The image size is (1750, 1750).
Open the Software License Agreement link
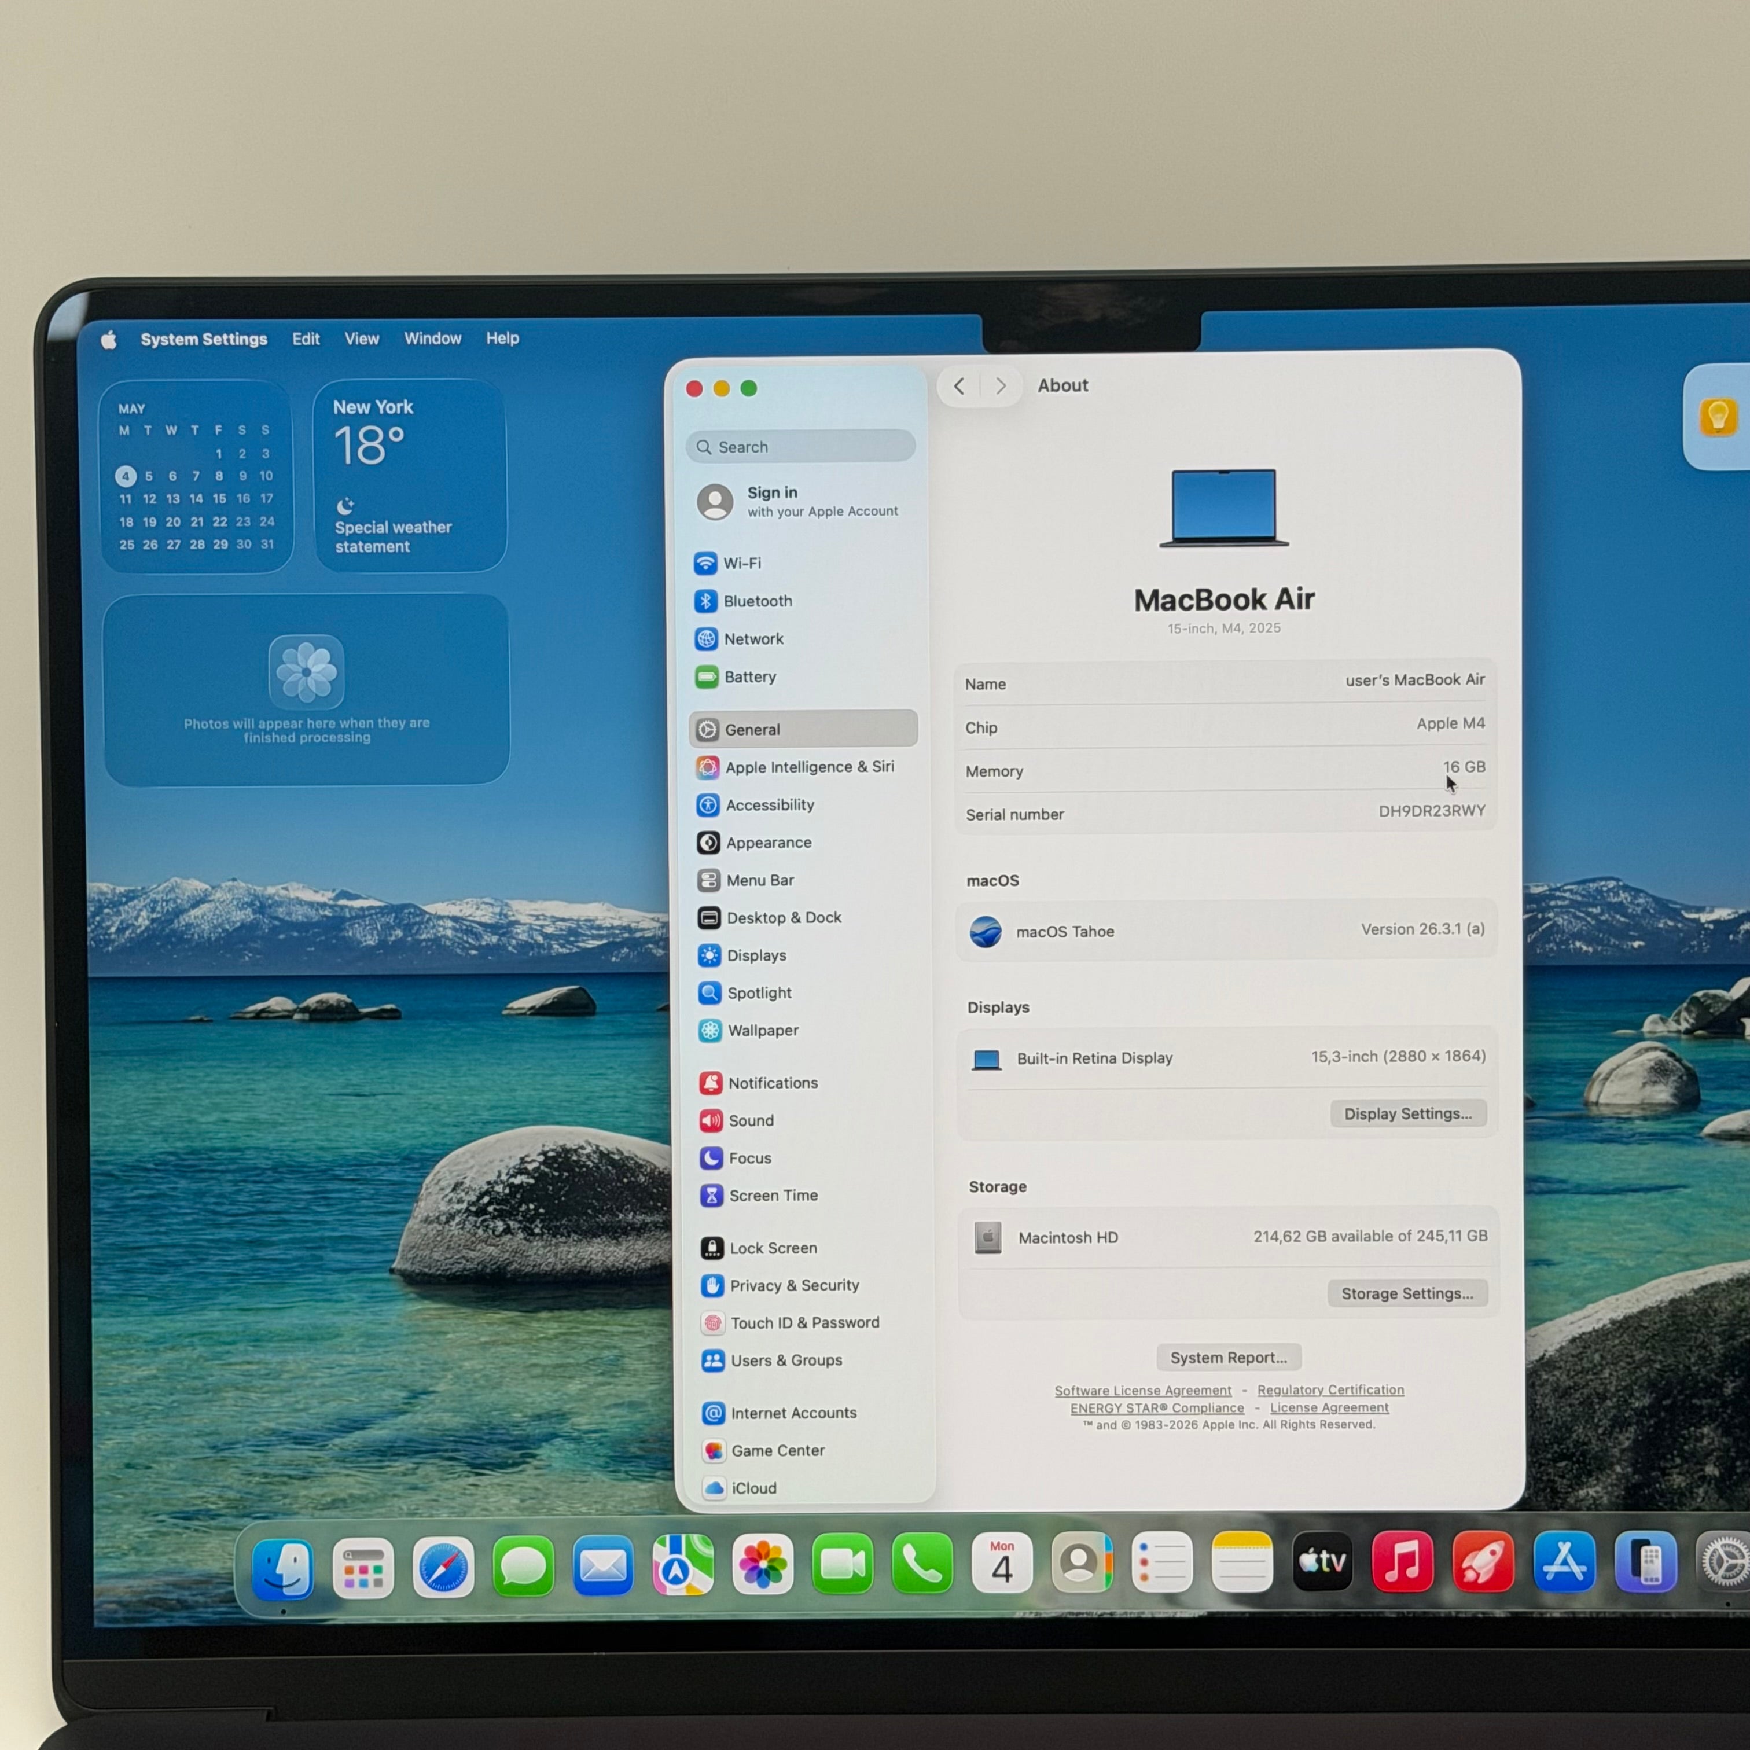click(1143, 1391)
